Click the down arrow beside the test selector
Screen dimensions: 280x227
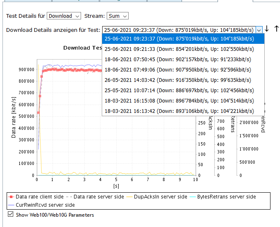pyautogui.click(x=267, y=29)
